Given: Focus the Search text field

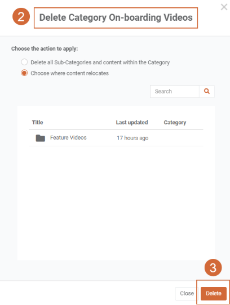Looking at the screenshot, I should coord(175,91).
